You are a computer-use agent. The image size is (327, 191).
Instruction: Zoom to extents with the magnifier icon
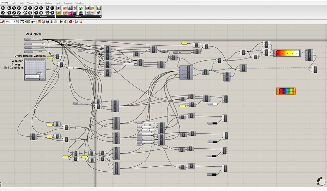[18, 22]
